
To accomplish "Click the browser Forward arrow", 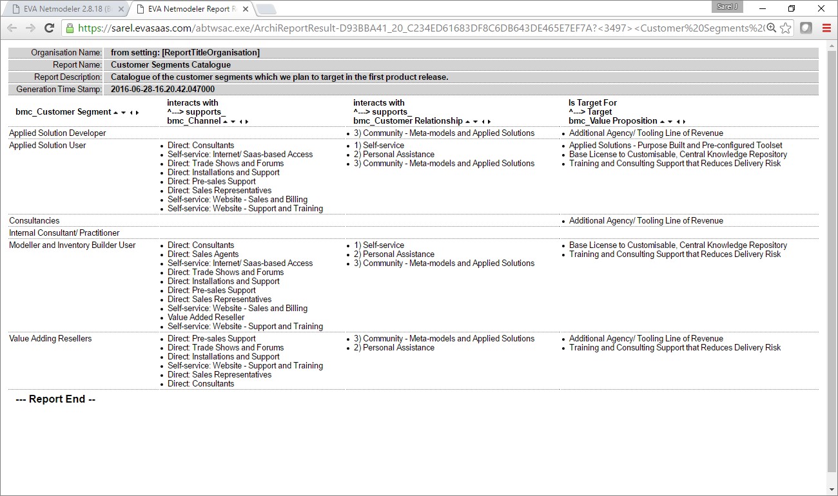I will pos(30,28).
